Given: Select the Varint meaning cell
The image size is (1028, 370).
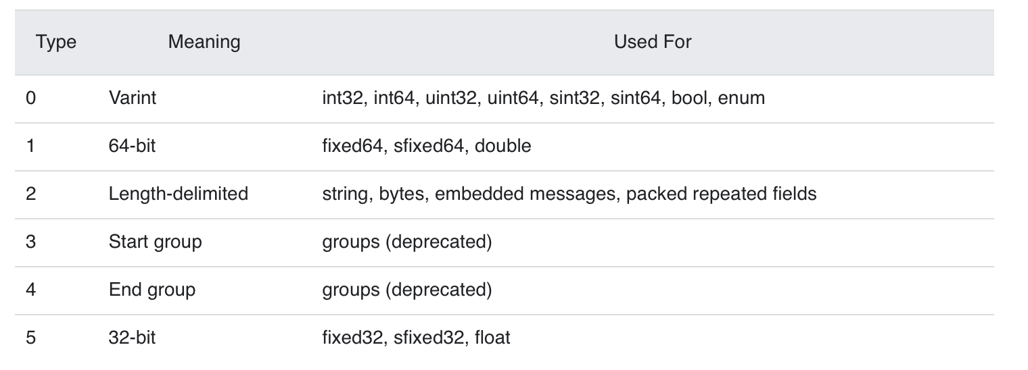Looking at the screenshot, I should (x=132, y=98).
